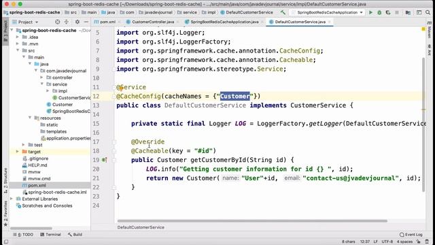Toggle tool window quick access icon bottom-left

(6, 242)
